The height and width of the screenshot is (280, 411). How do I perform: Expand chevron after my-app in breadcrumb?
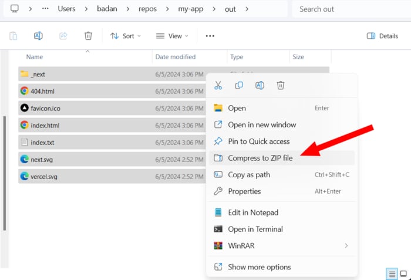tap(214, 9)
